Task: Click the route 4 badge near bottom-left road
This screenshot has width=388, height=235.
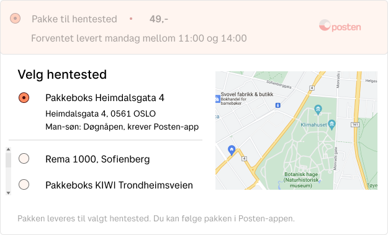Action: [244, 159]
